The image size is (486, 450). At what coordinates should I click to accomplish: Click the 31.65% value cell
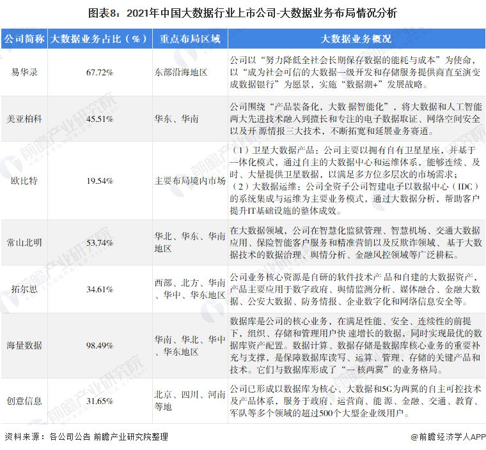(100, 401)
